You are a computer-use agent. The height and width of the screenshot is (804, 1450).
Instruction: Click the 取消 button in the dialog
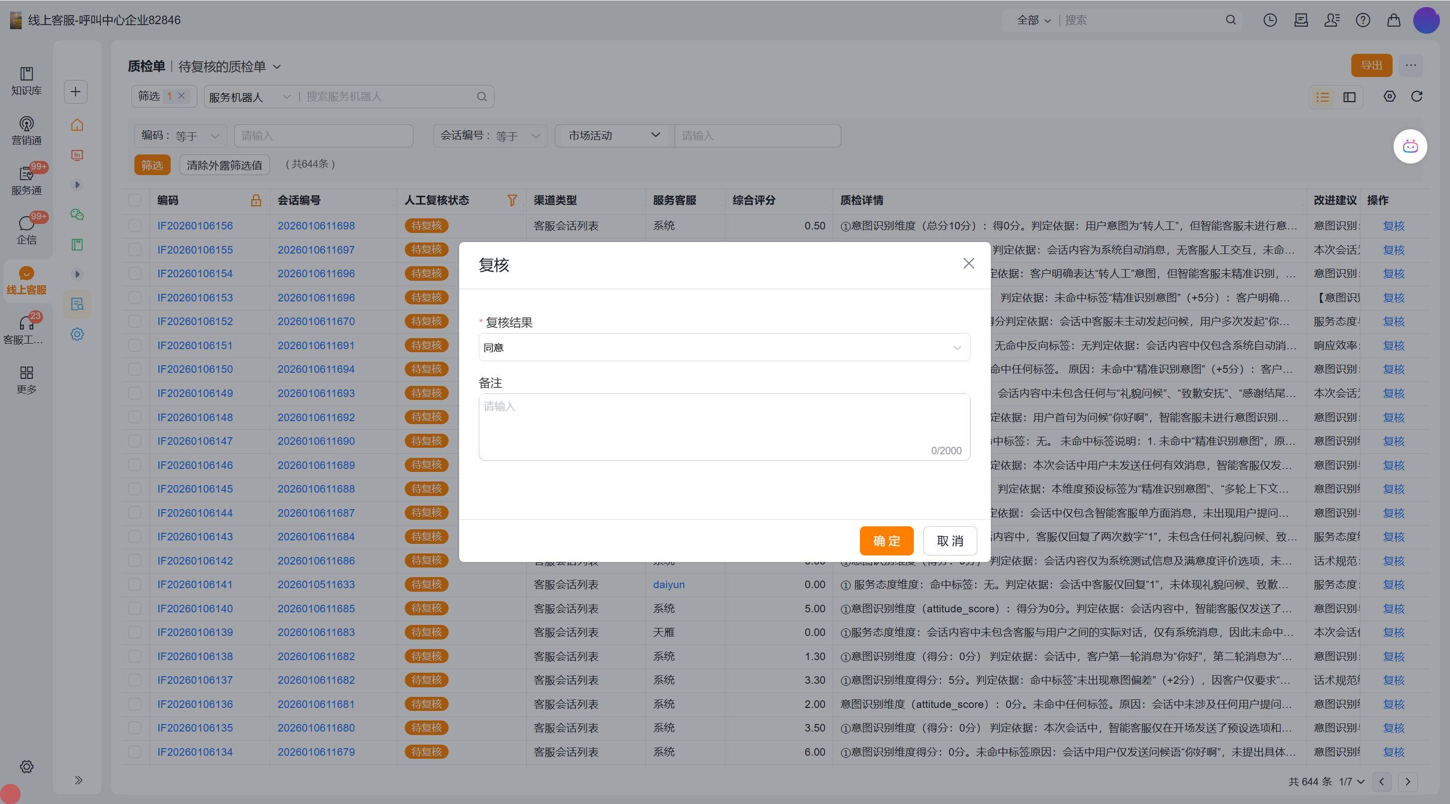(950, 541)
